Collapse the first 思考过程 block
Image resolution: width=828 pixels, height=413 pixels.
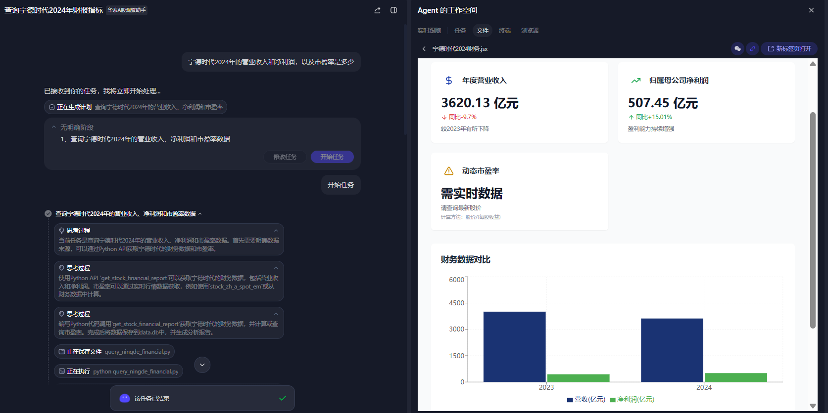[x=276, y=231]
